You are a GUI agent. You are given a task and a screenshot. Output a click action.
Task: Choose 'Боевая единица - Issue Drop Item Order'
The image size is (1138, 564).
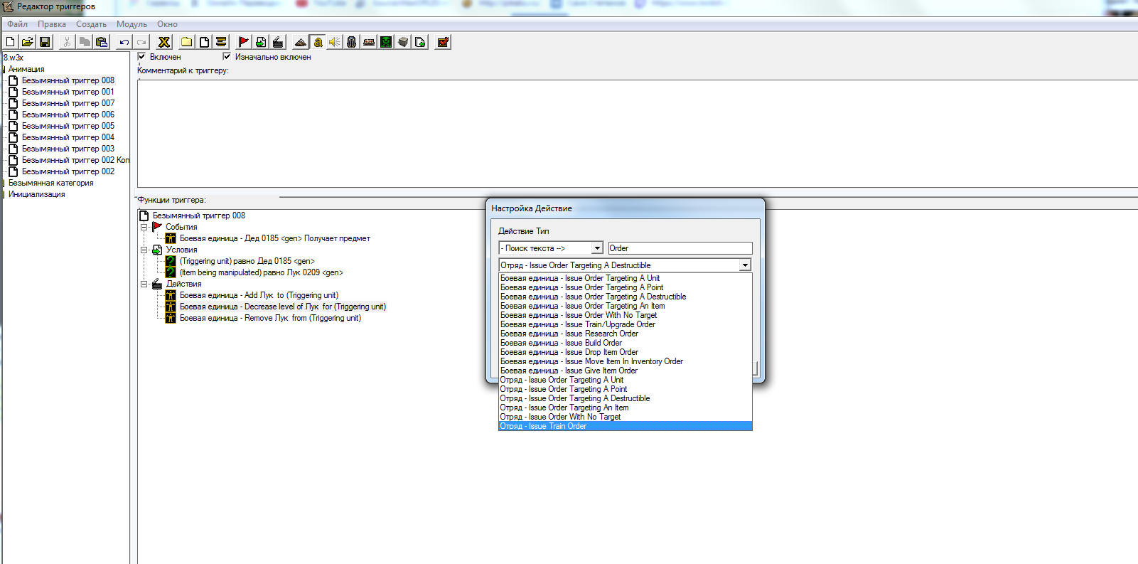pyautogui.click(x=626, y=352)
